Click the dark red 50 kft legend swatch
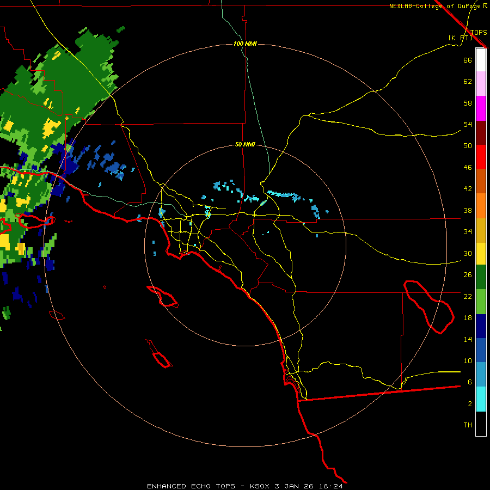This screenshot has width=490, height=490. click(x=481, y=133)
